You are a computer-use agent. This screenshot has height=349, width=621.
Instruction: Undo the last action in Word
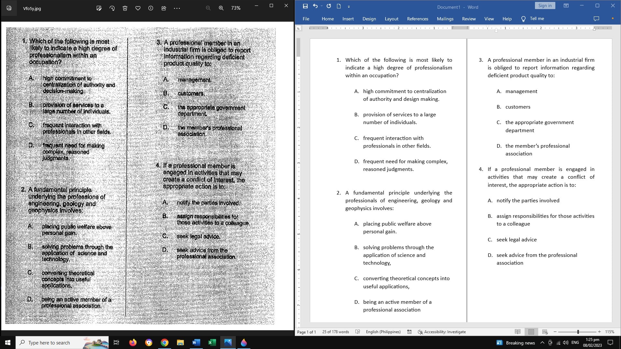tap(315, 6)
